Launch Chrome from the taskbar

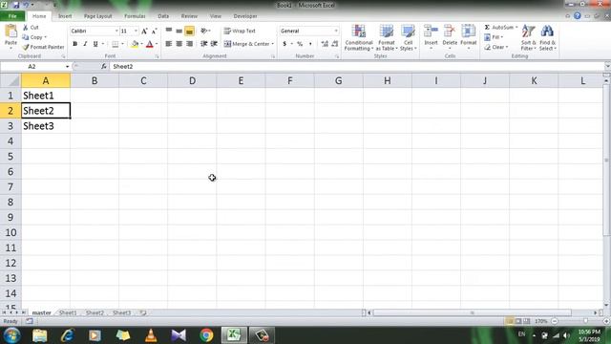coord(206,335)
